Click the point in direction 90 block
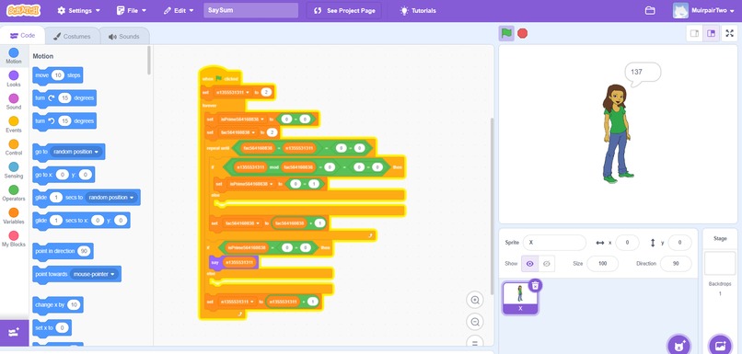 (63, 251)
